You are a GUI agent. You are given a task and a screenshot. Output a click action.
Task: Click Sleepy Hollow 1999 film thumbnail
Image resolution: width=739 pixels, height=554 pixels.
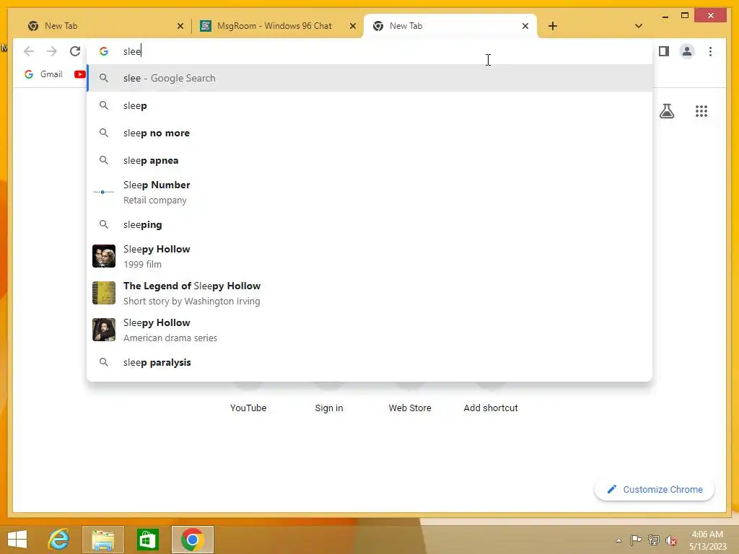point(104,256)
